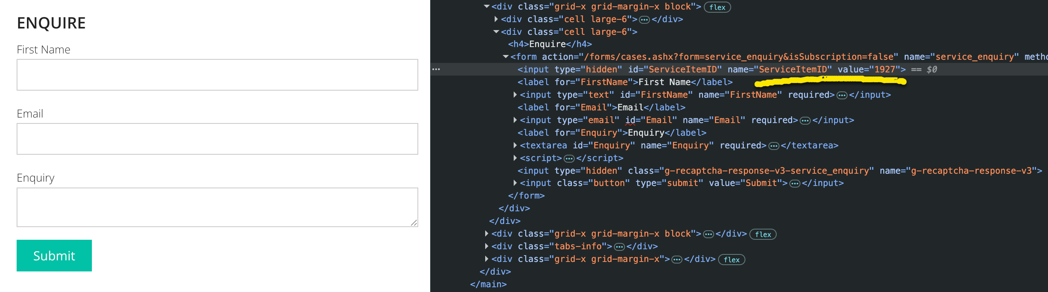Click the value "1927" attribute text
This screenshot has height=292, width=1048.
884,70
